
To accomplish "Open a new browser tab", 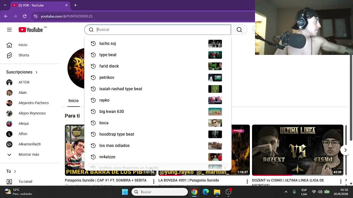I will tap(75, 5).
